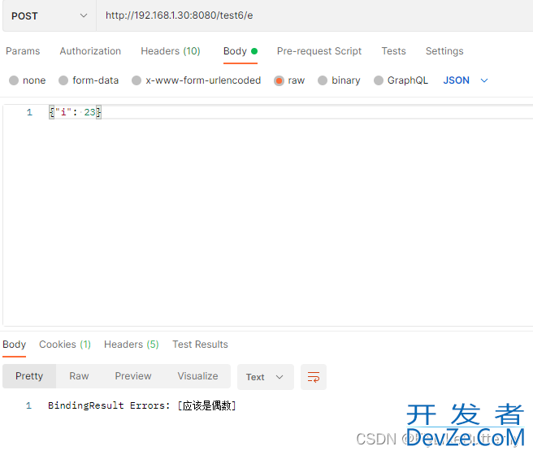This screenshot has height=455, width=533.
Task: Click line number 1 in the request editor
Action: (x=29, y=112)
